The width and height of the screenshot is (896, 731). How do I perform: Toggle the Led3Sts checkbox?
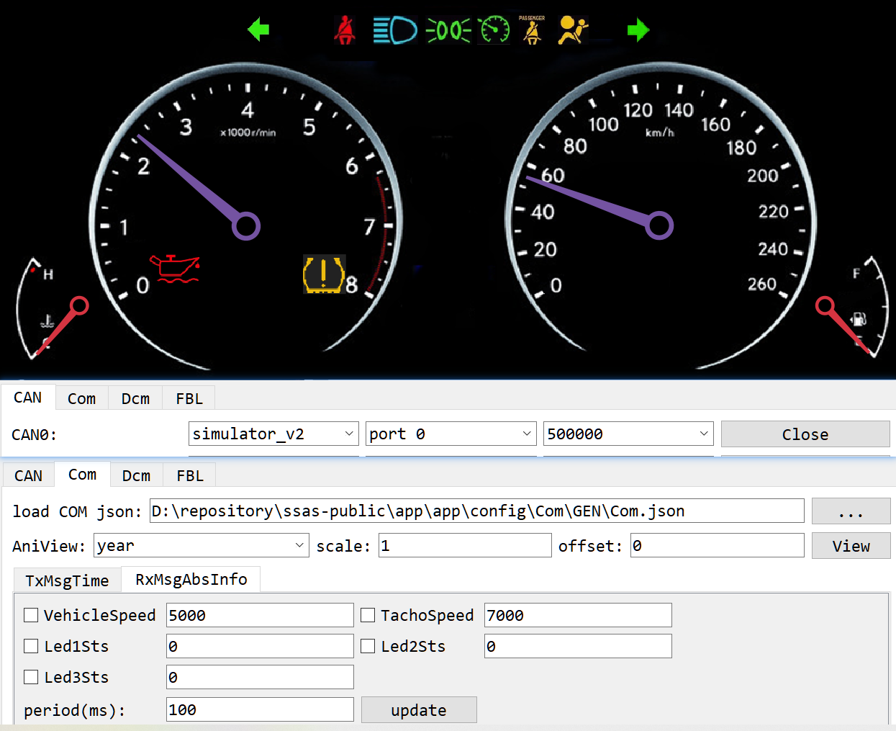pyautogui.click(x=31, y=677)
